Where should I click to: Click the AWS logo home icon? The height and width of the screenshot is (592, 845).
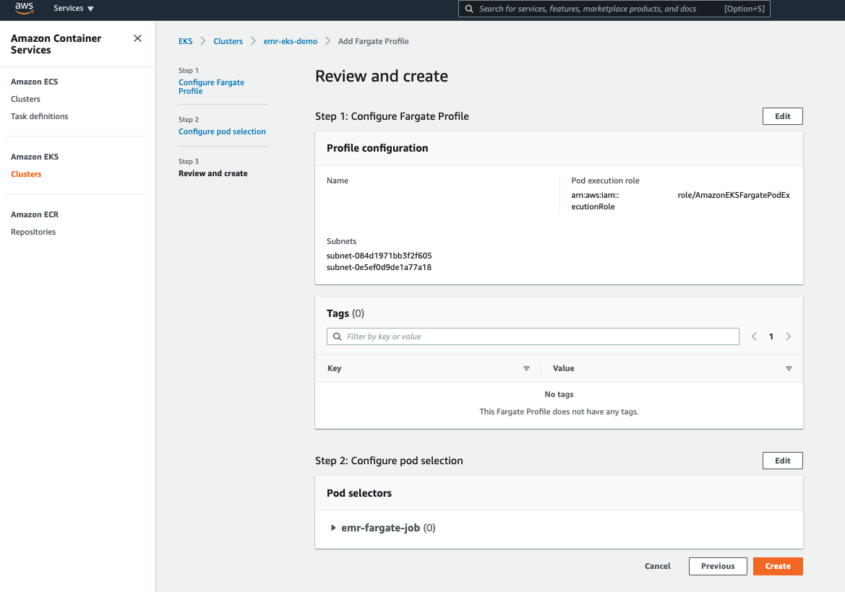(x=24, y=8)
